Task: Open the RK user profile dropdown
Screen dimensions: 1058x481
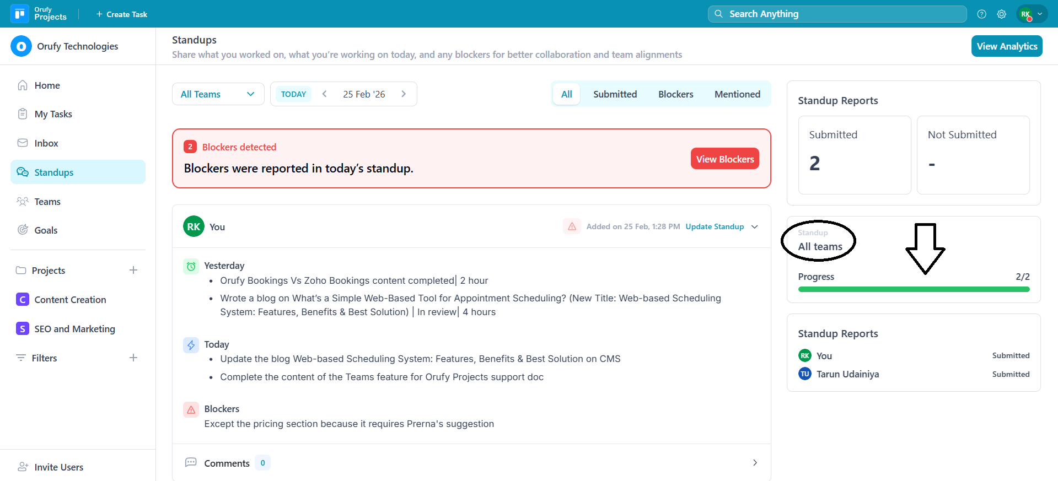Action: (x=1031, y=14)
